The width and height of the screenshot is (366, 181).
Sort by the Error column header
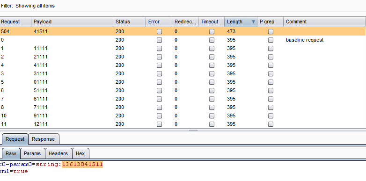click(x=159, y=22)
